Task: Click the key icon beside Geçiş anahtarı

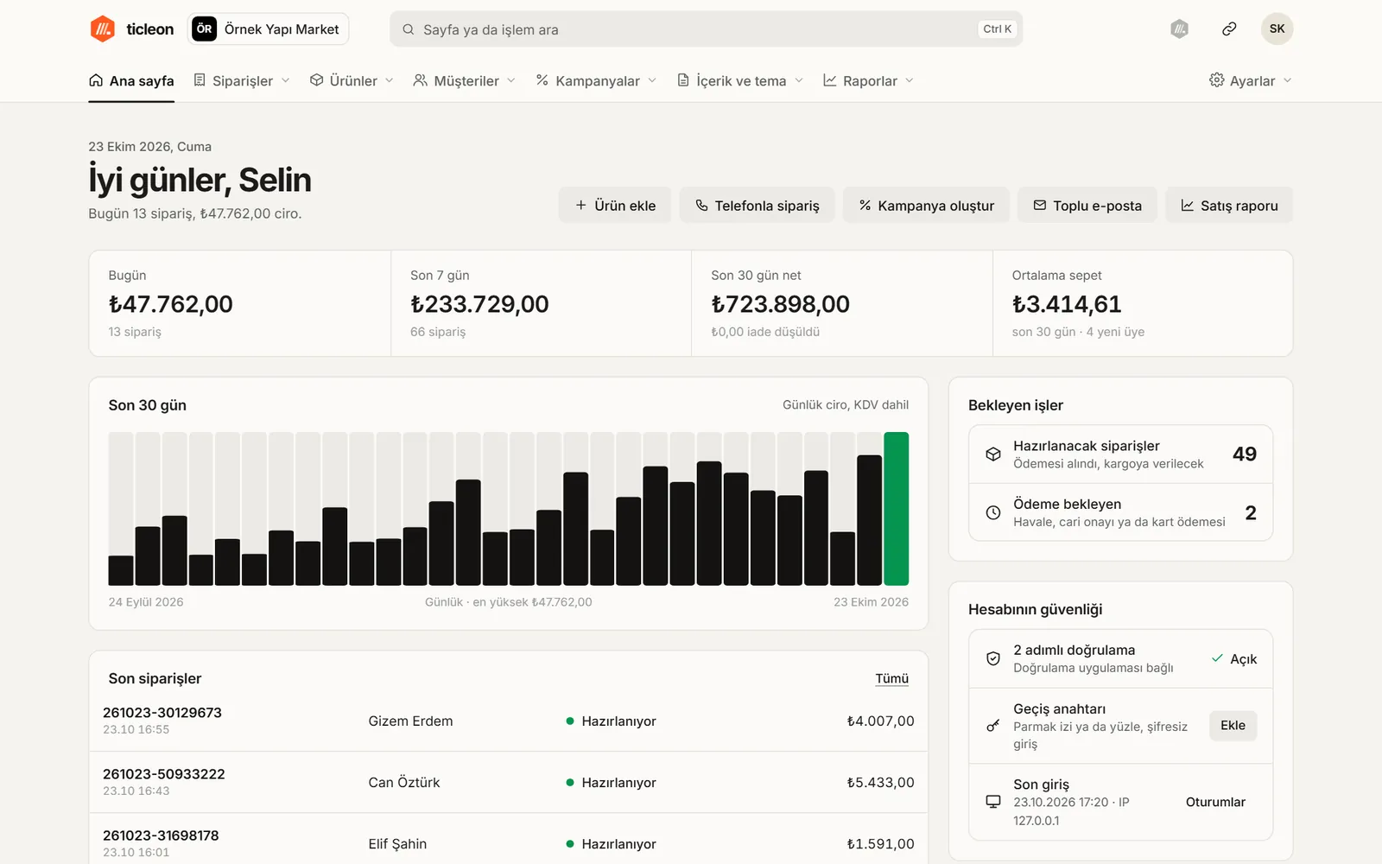Action: click(x=993, y=726)
